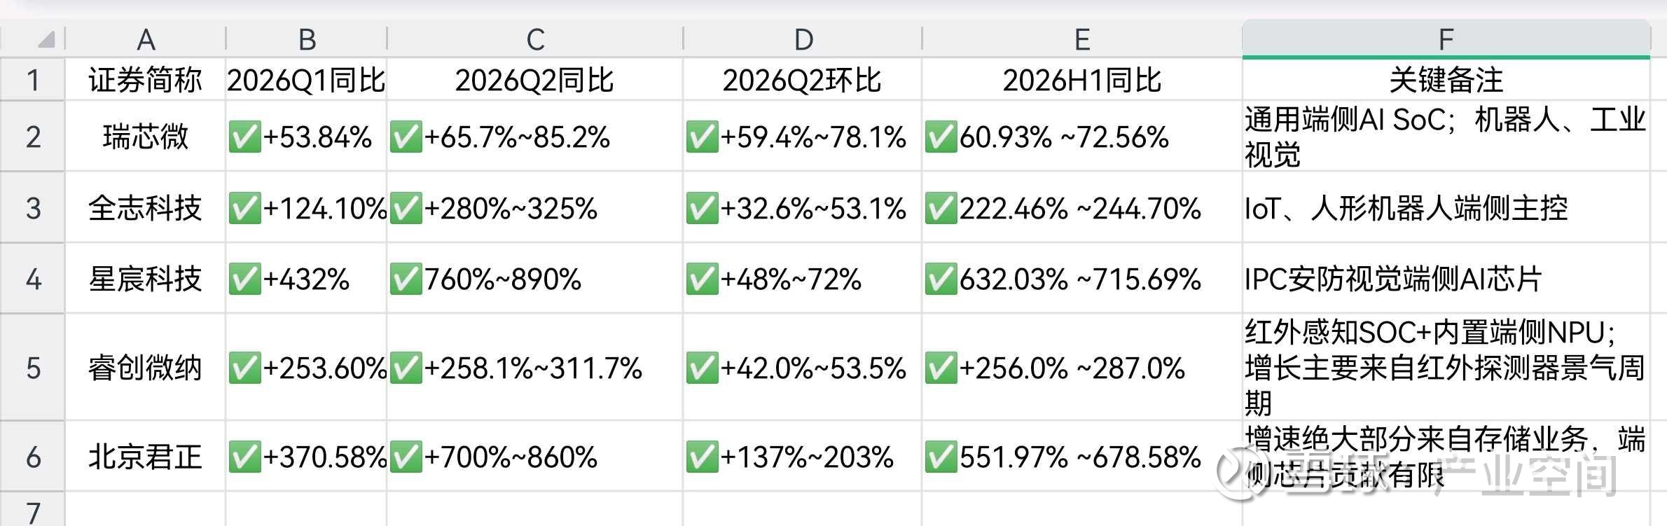Click green checkmark in 北京君正 2026Q1同比 cell
Viewport: 1667px width, 526px height.
pyautogui.click(x=245, y=457)
